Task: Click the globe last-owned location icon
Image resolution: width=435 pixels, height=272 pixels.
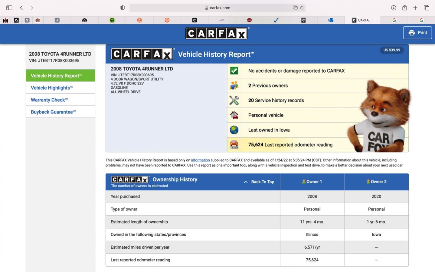Action: point(234,130)
